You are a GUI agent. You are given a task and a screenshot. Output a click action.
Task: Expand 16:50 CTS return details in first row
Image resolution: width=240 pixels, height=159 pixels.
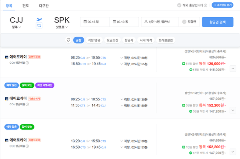(x=122, y=64)
